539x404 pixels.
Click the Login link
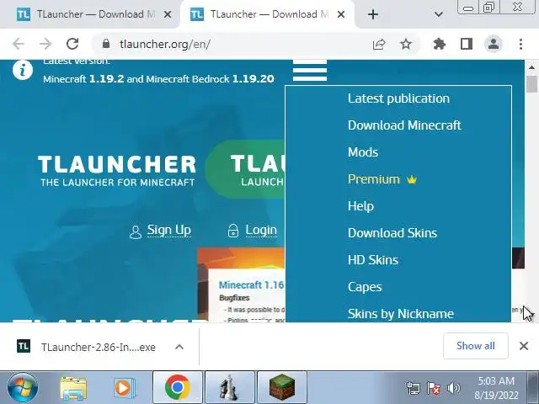click(261, 230)
